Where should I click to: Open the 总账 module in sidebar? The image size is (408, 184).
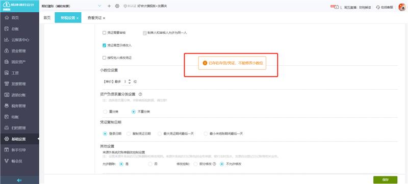tap(19, 29)
